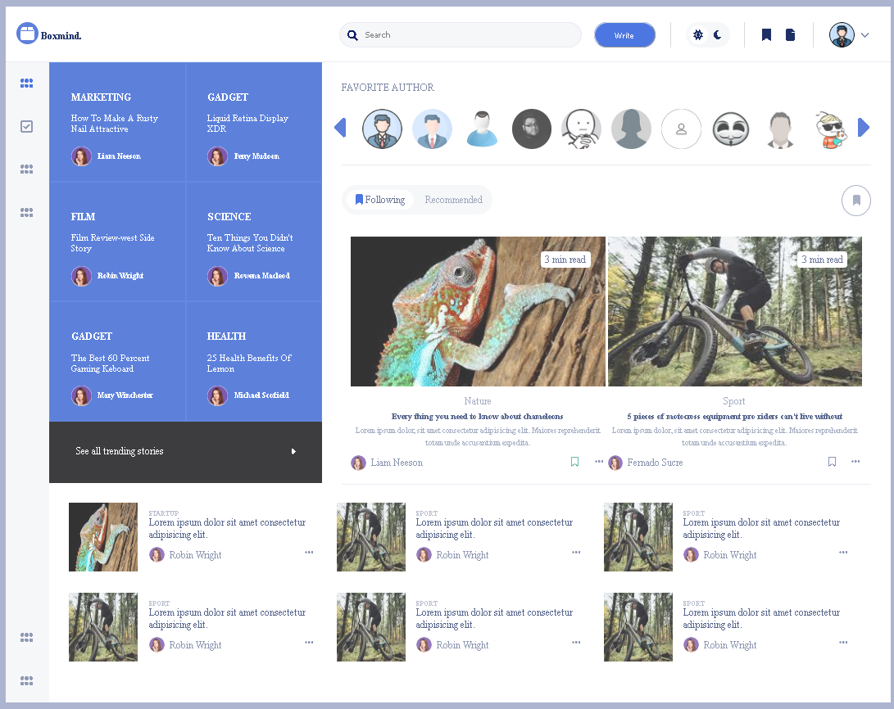The width and height of the screenshot is (894, 709).
Task: Open options via ellipsis on Liam Neeson's article
Action: click(598, 462)
